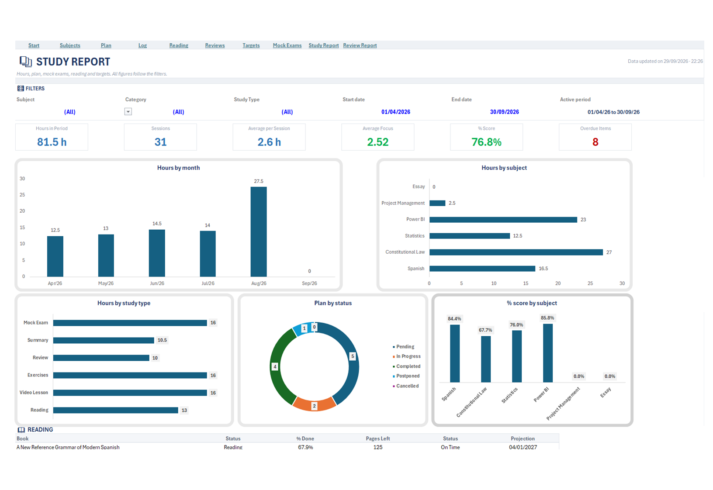Open the Review Report navigation link

(x=360, y=45)
